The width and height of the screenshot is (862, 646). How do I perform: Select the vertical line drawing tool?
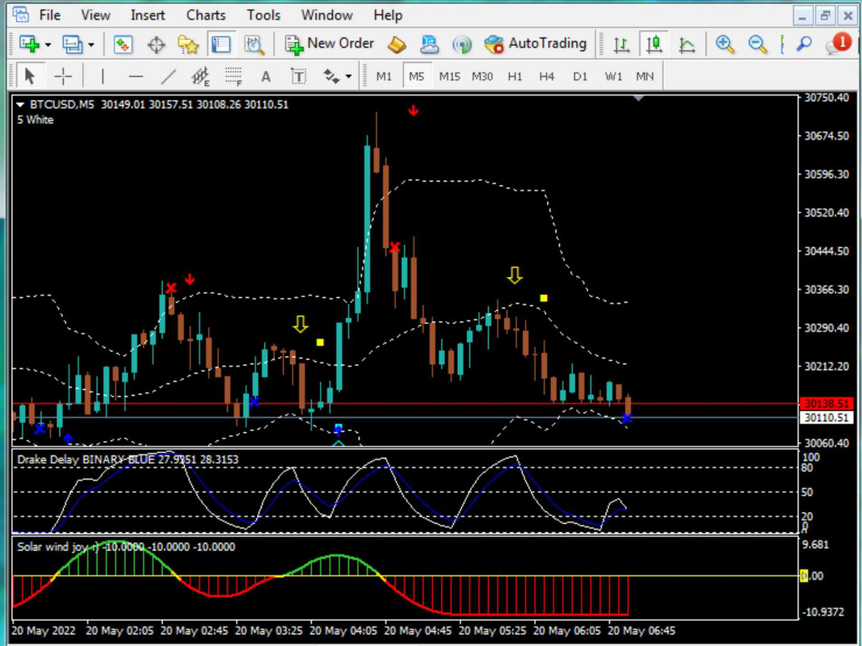[x=103, y=77]
